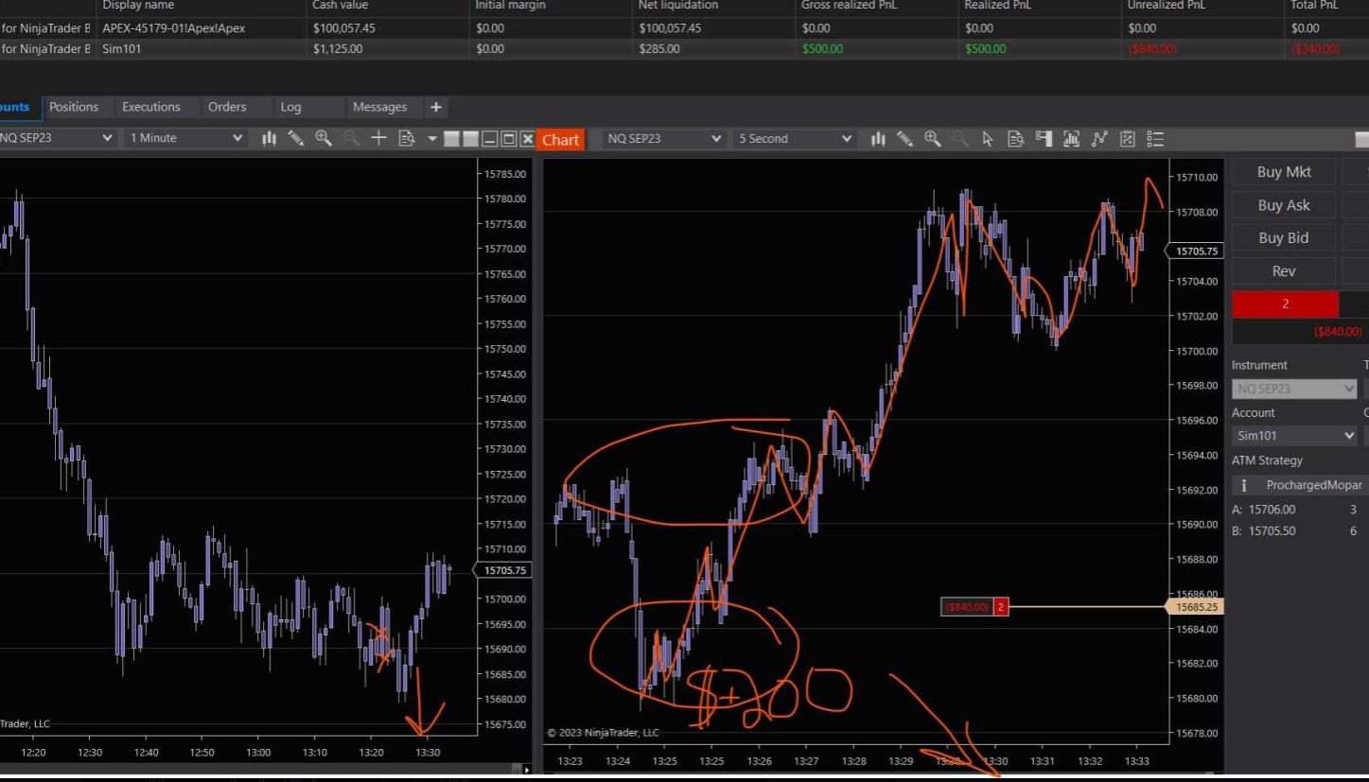
Task: Switch to Messages tab
Action: coord(379,107)
